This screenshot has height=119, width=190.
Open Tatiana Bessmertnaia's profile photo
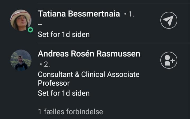pyautogui.click(x=21, y=20)
